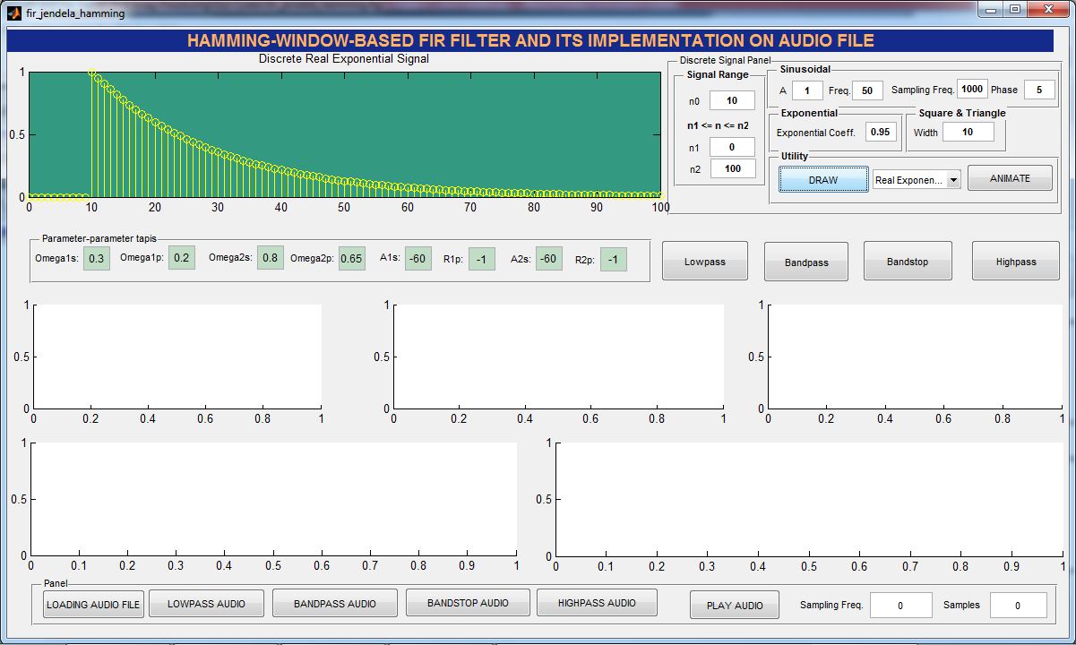This screenshot has height=645, width=1076.
Task: Click the Bandstop filter button
Action: tap(908, 261)
